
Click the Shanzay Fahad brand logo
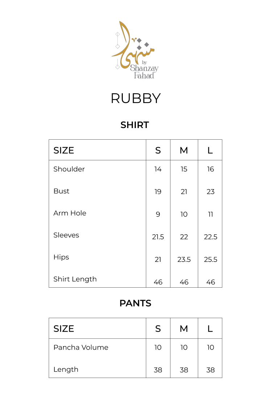click(x=135, y=50)
